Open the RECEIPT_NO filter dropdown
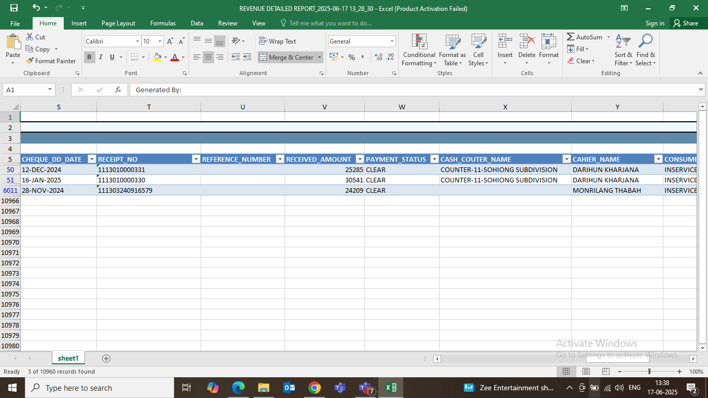This screenshot has width=708, height=398. click(x=195, y=159)
